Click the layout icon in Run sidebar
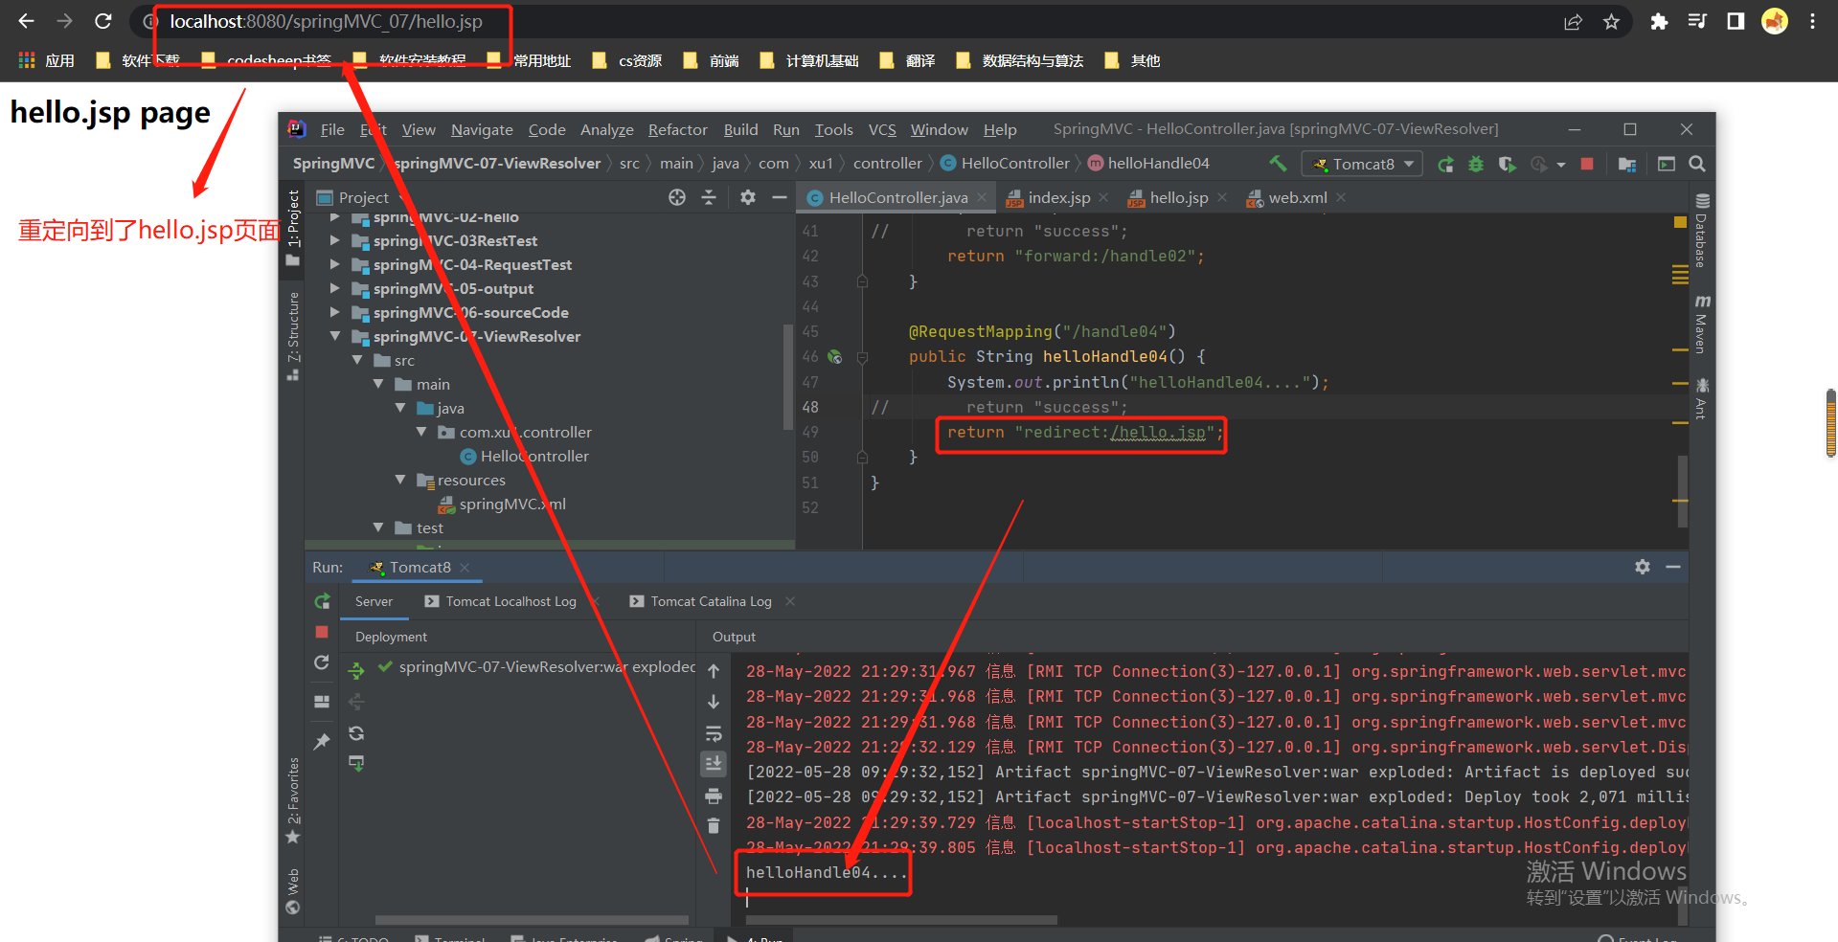 [322, 702]
